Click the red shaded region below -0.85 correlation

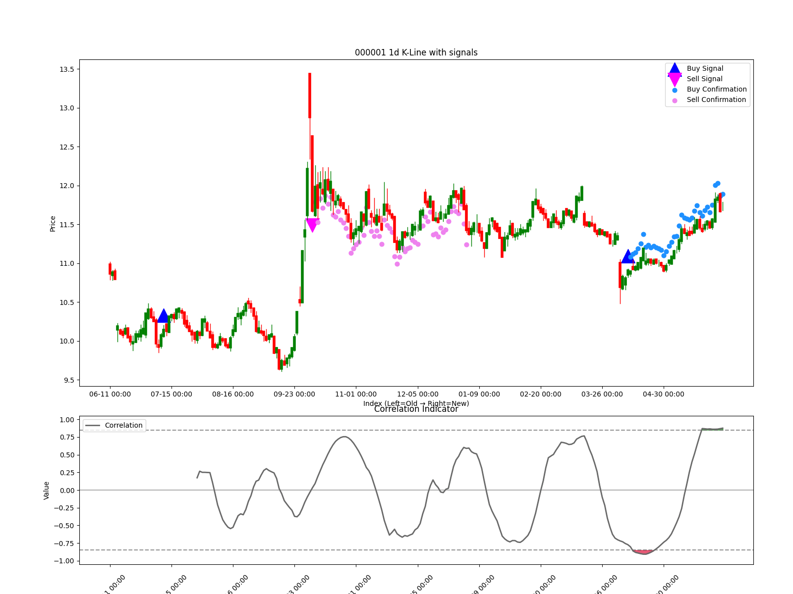coord(644,552)
